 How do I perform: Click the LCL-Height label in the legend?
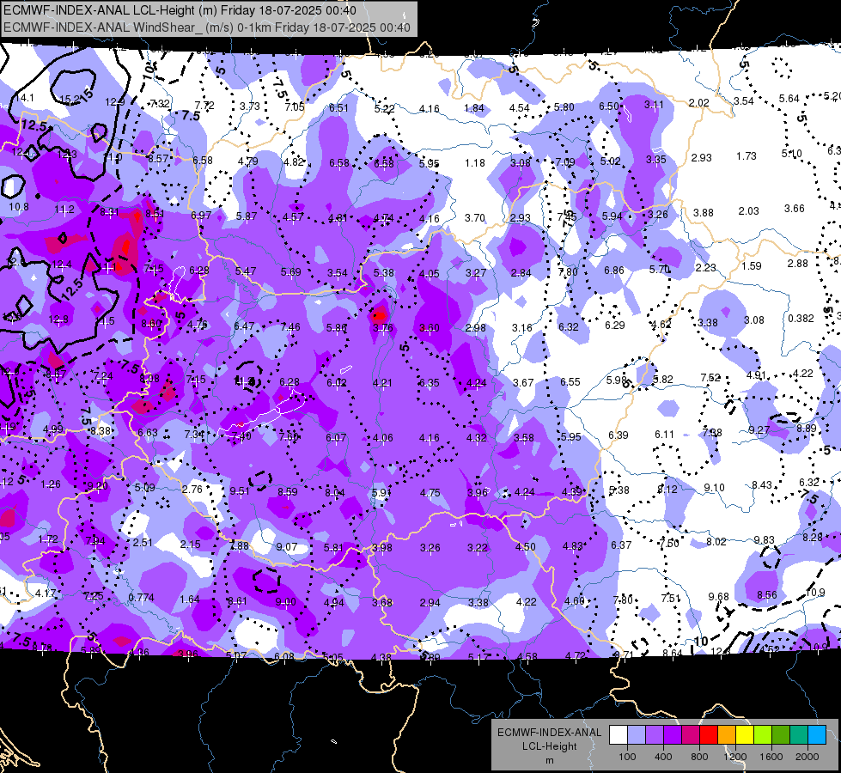coord(549,746)
